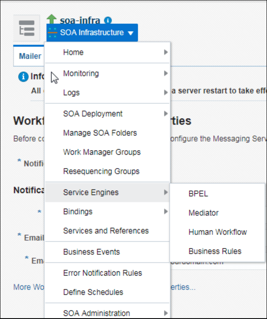
Task: Select SOA Administration menu item
Action: tap(107, 313)
